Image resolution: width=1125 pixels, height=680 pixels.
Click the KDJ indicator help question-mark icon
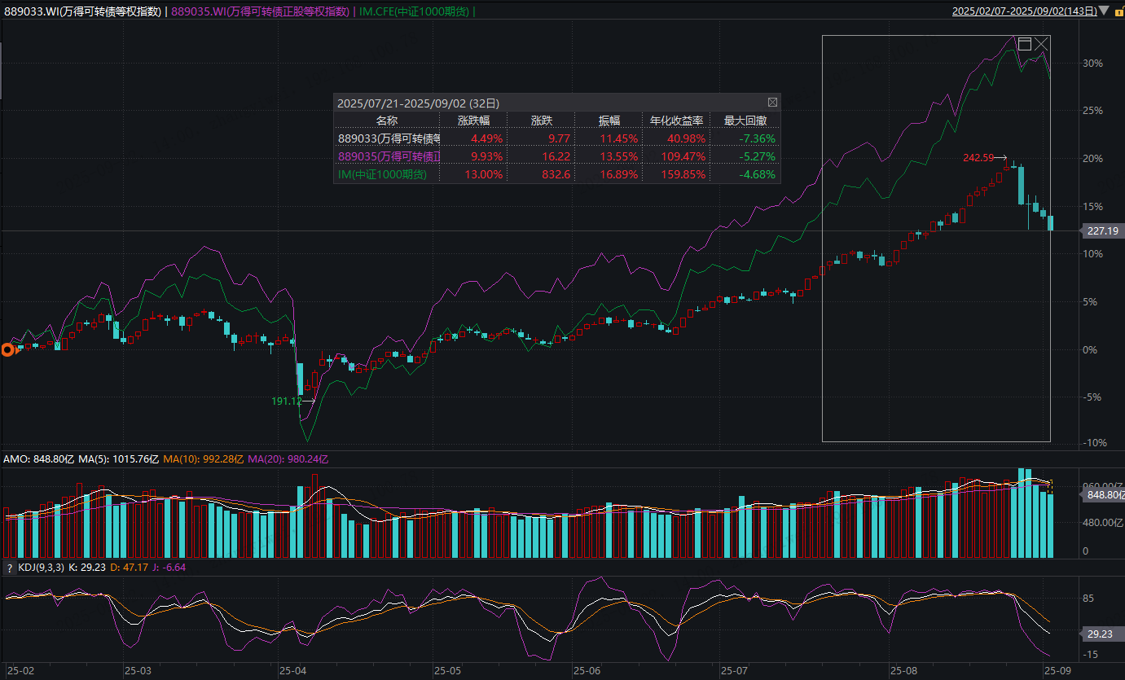10,567
